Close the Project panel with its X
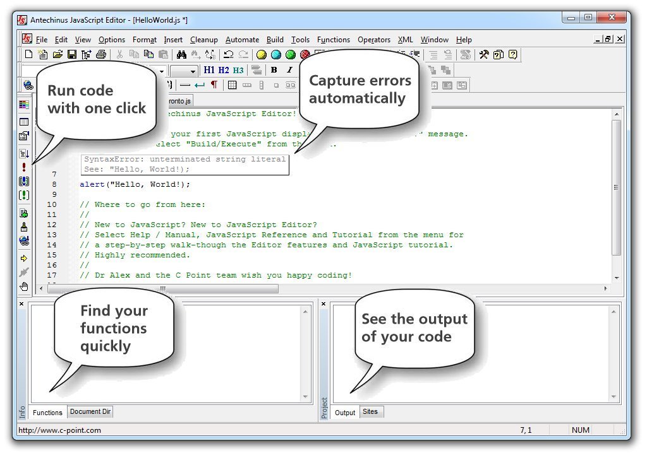 coord(323,303)
